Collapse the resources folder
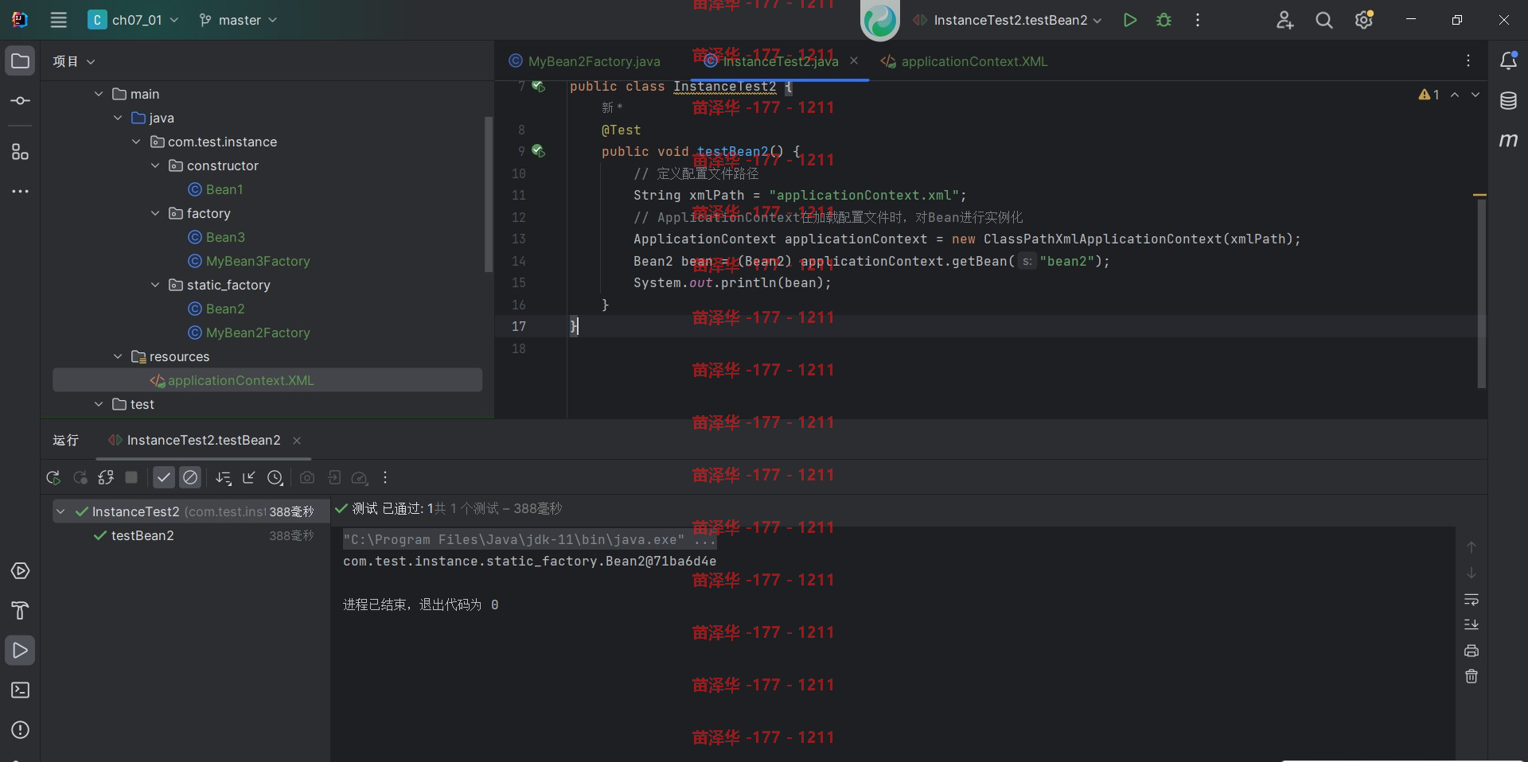1528x762 pixels. click(x=118, y=356)
